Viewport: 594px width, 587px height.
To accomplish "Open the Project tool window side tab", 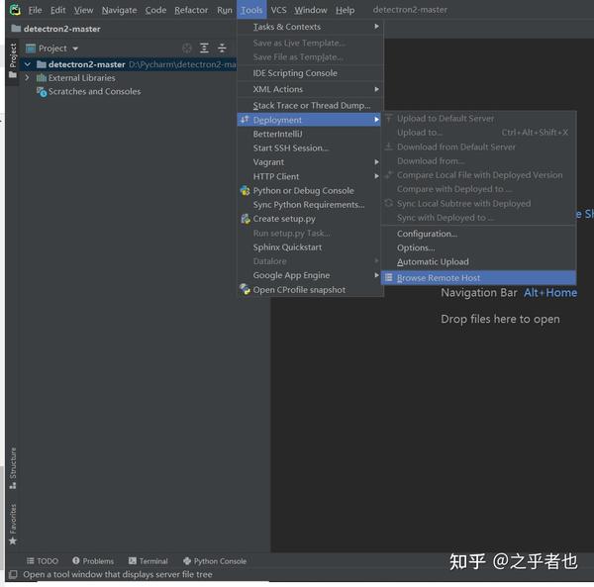I will [13, 60].
